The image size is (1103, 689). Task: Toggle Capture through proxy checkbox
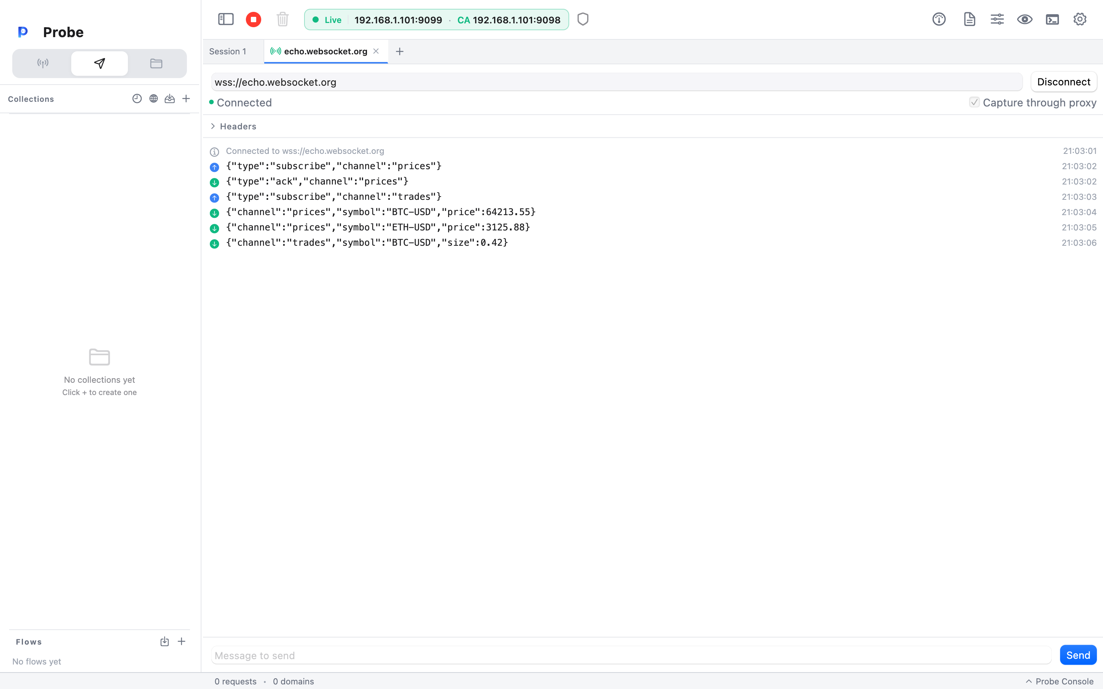tap(974, 102)
